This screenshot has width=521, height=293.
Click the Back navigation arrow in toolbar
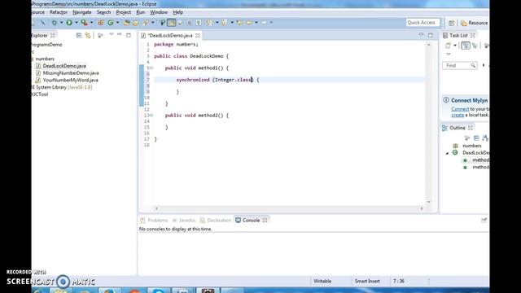249,23
